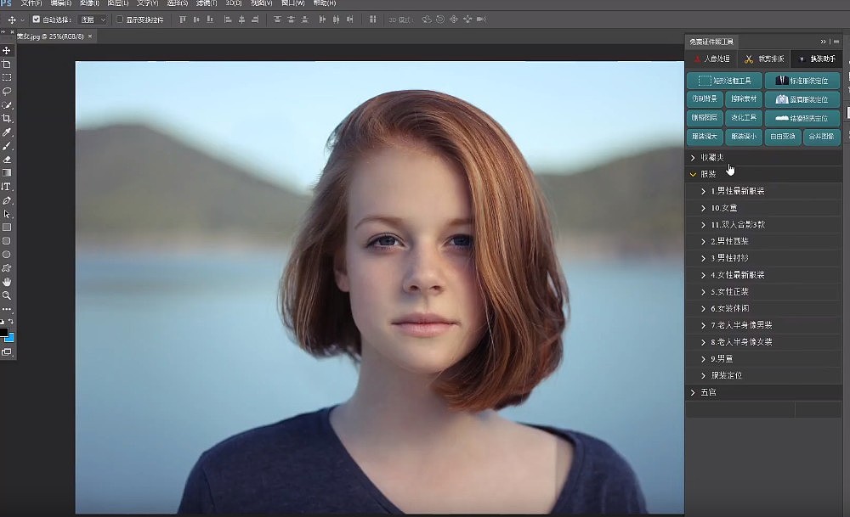The image size is (850, 517).
Task: Select the Crop tool
Action: tap(7, 119)
